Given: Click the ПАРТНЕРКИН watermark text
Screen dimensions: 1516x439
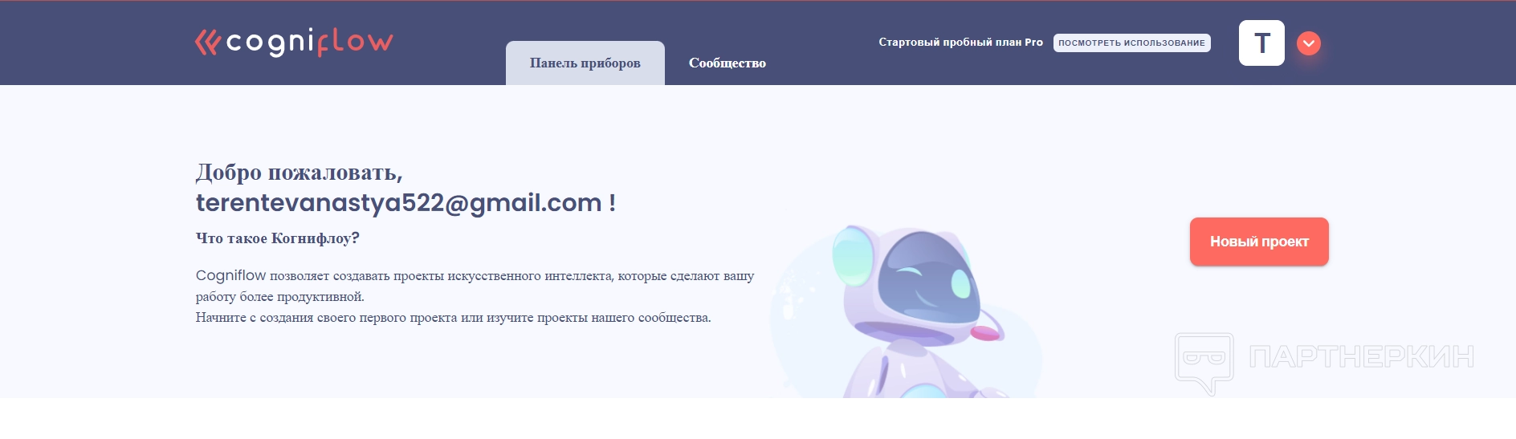Looking at the screenshot, I should [x=1362, y=356].
